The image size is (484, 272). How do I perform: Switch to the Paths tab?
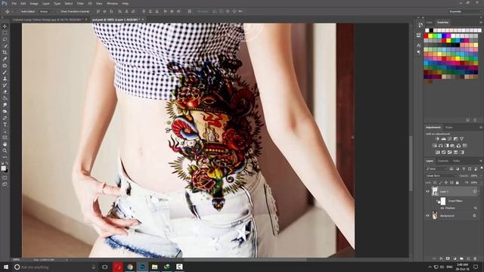coord(456,161)
